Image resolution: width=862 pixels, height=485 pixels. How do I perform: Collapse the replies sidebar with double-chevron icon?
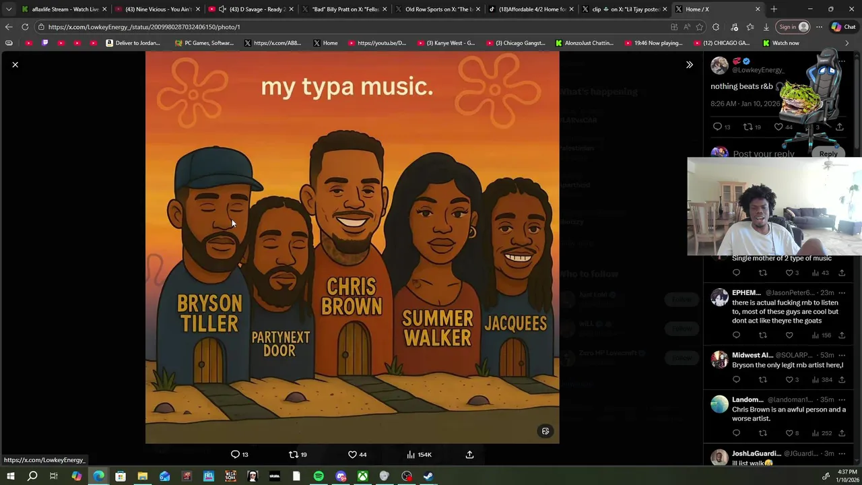689,65
